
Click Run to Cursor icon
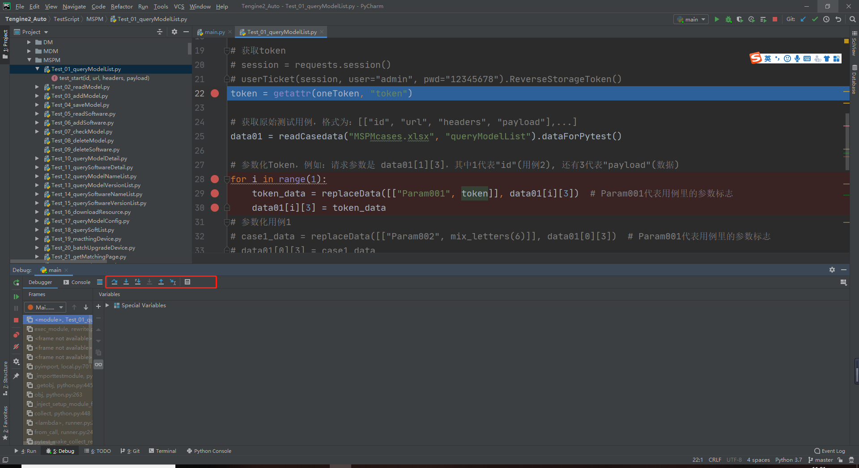(173, 282)
